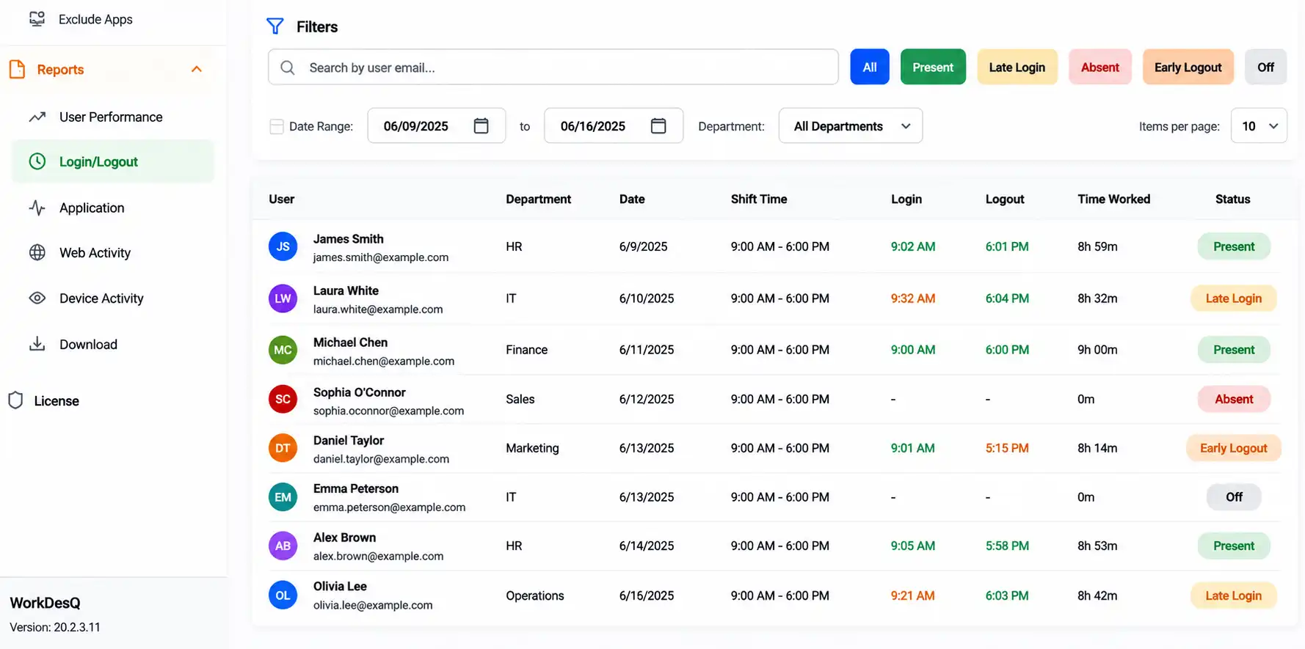Focus the Search by user email field
This screenshot has width=1305, height=649.
pos(553,67)
